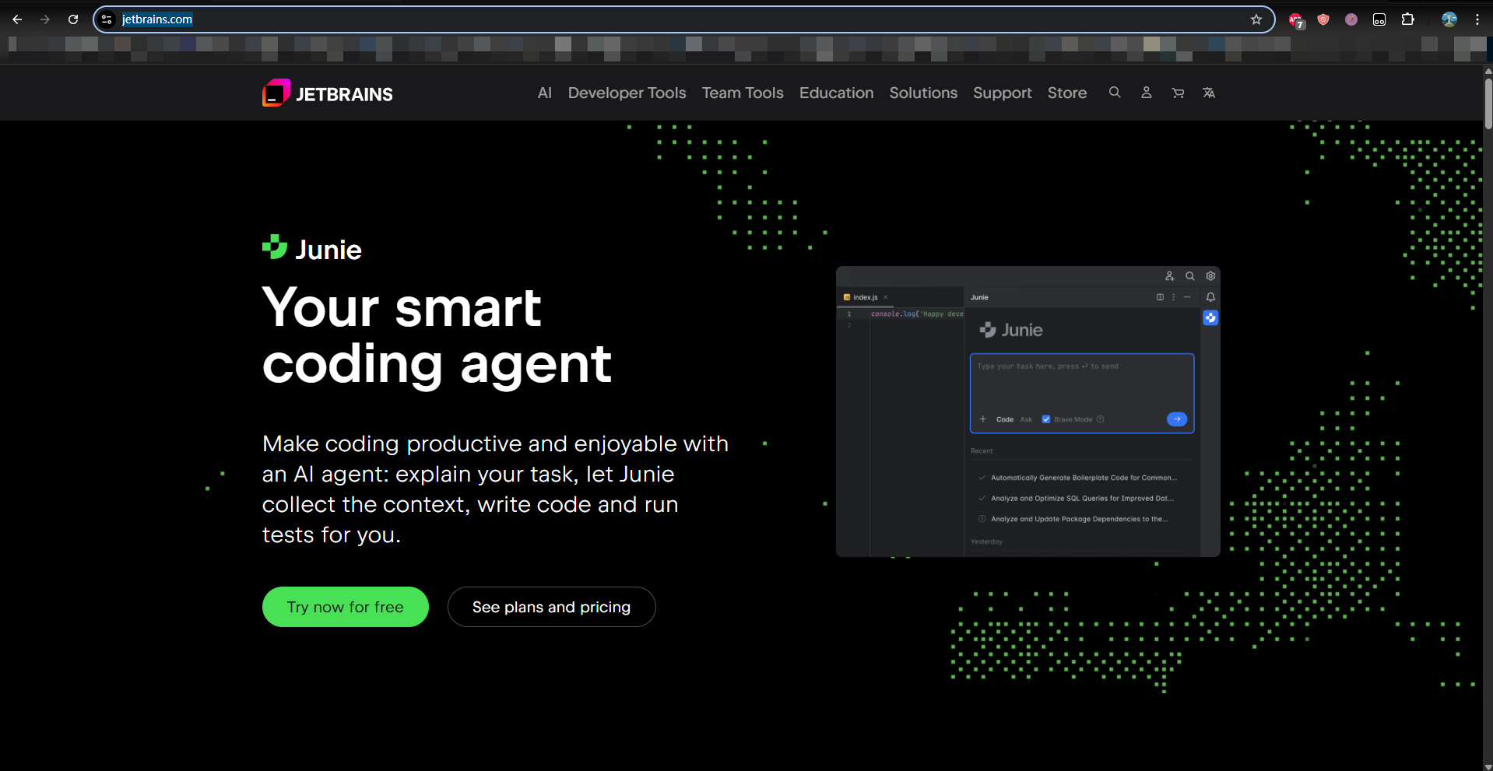This screenshot has width=1493, height=771.
Task: Open the Extensions puzzle piece menu
Action: tap(1408, 19)
